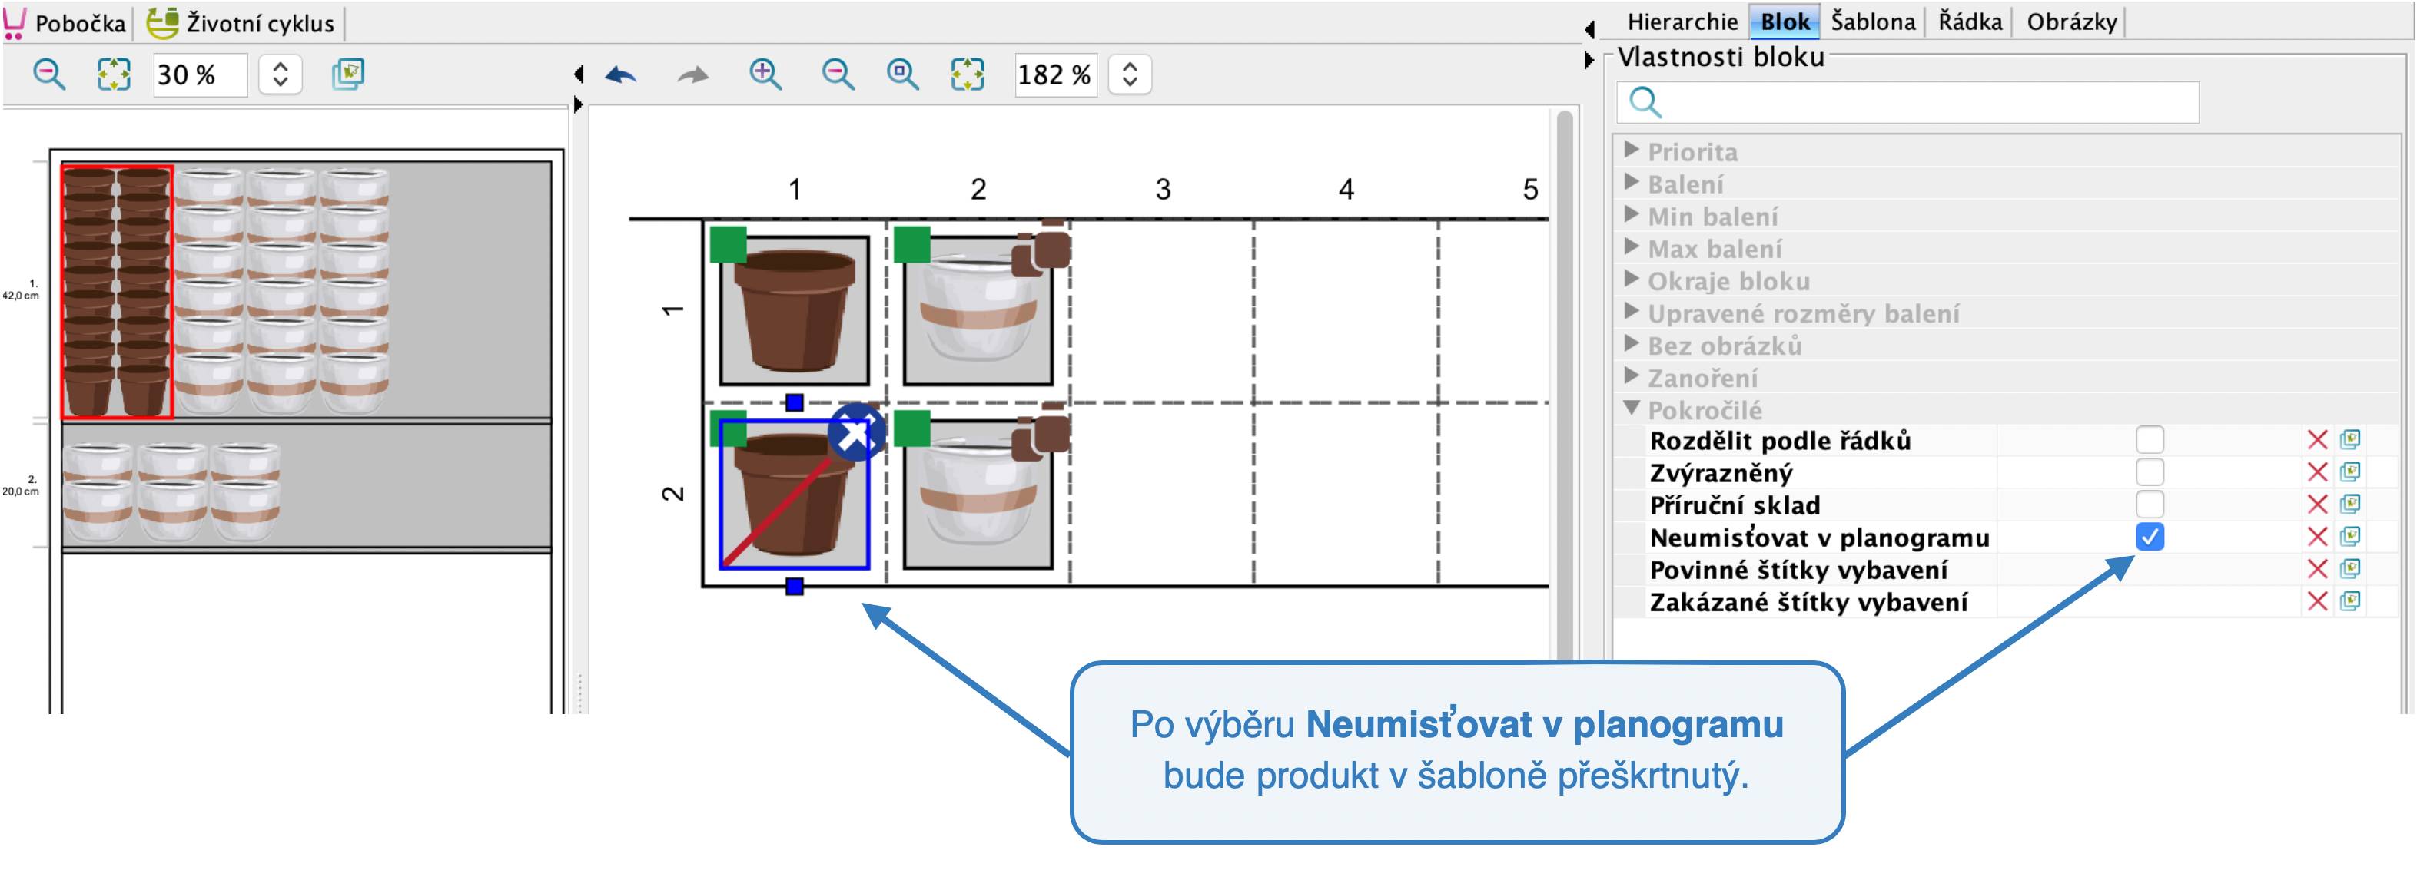Image resolution: width=2427 pixels, height=880 pixels.
Task: Reset Příruční sklad with red X
Action: pos(2317,505)
